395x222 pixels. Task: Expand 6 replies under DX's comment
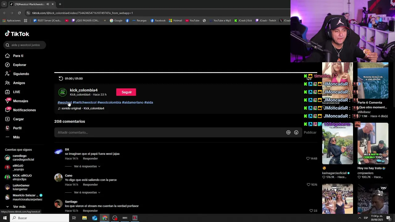click(87, 166)
